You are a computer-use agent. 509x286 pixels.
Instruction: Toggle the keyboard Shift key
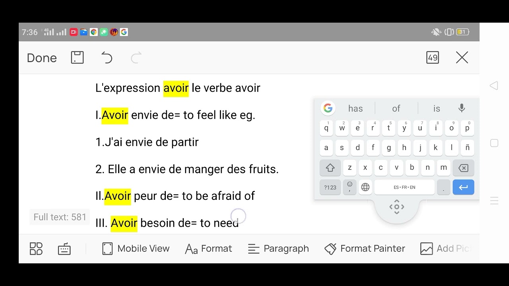330,168
